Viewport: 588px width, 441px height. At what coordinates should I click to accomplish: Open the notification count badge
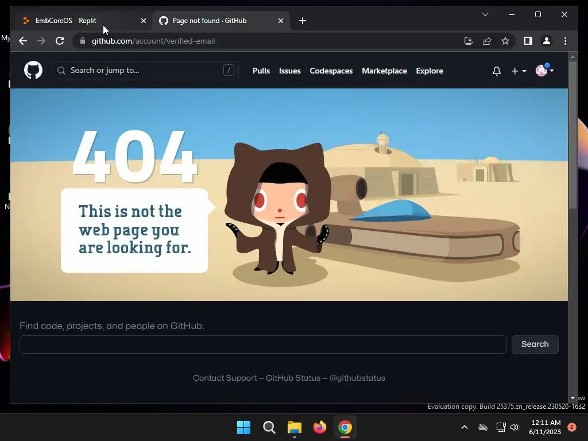pyautogui.click(x=571, y=427)
